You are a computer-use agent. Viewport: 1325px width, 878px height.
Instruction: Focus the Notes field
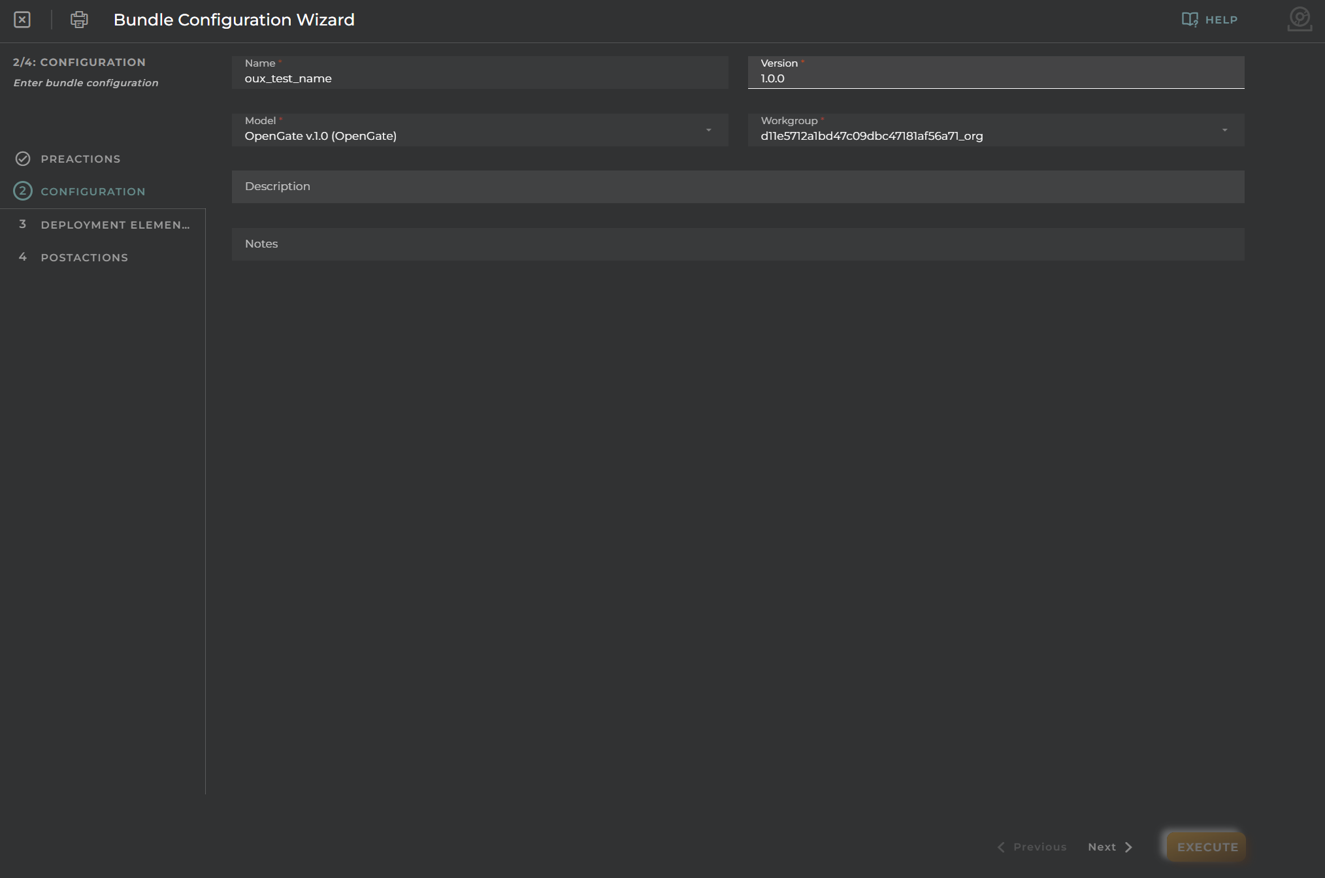click(x=738, y=244)
